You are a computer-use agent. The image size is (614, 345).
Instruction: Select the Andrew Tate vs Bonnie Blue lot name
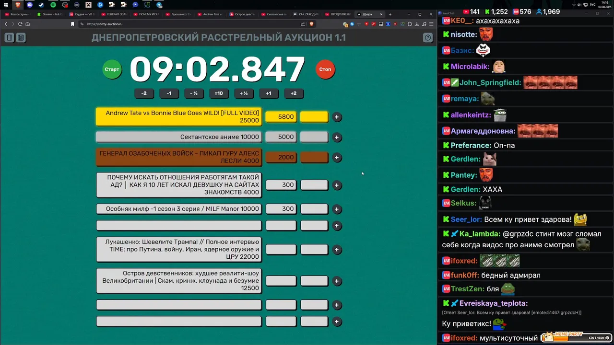179,117
